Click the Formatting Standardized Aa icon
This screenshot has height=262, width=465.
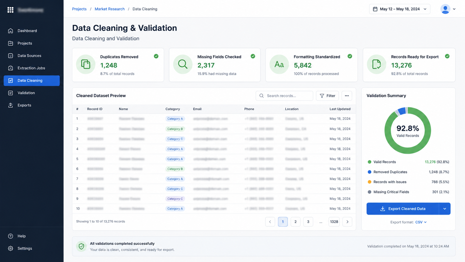pos(279,64)
